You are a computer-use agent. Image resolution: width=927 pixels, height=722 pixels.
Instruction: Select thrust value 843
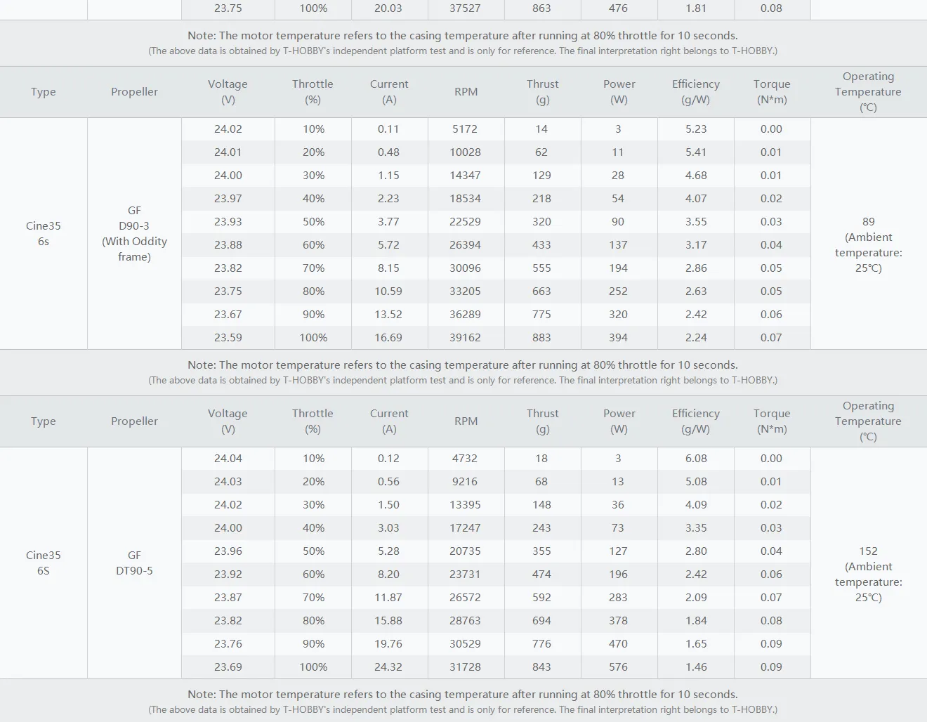pos(541,667)
